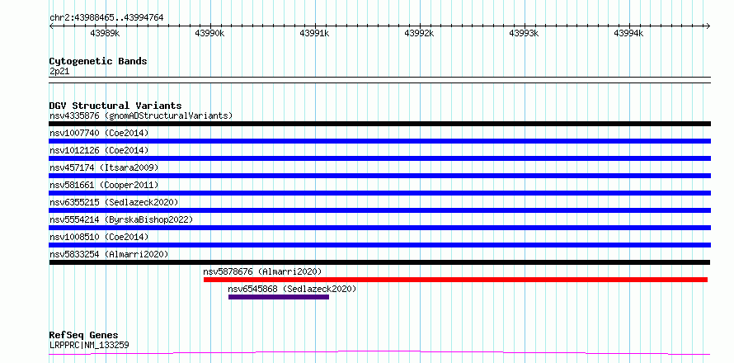Open the nsv1007740 (Coe2014) label
734x363 pixels.
(99, 133)
